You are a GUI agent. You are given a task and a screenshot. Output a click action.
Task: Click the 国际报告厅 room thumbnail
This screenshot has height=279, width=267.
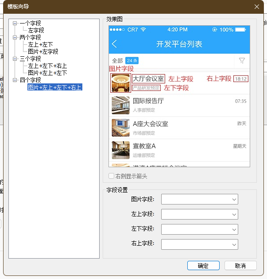(x=120, y=105)
